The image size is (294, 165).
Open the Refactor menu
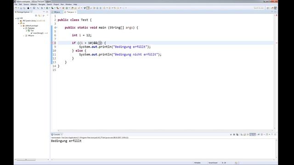point(34,4)
